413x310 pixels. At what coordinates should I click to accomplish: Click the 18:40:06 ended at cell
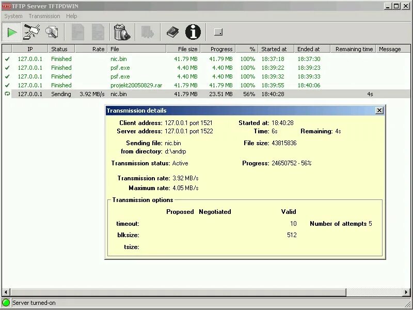pos(309,85)
